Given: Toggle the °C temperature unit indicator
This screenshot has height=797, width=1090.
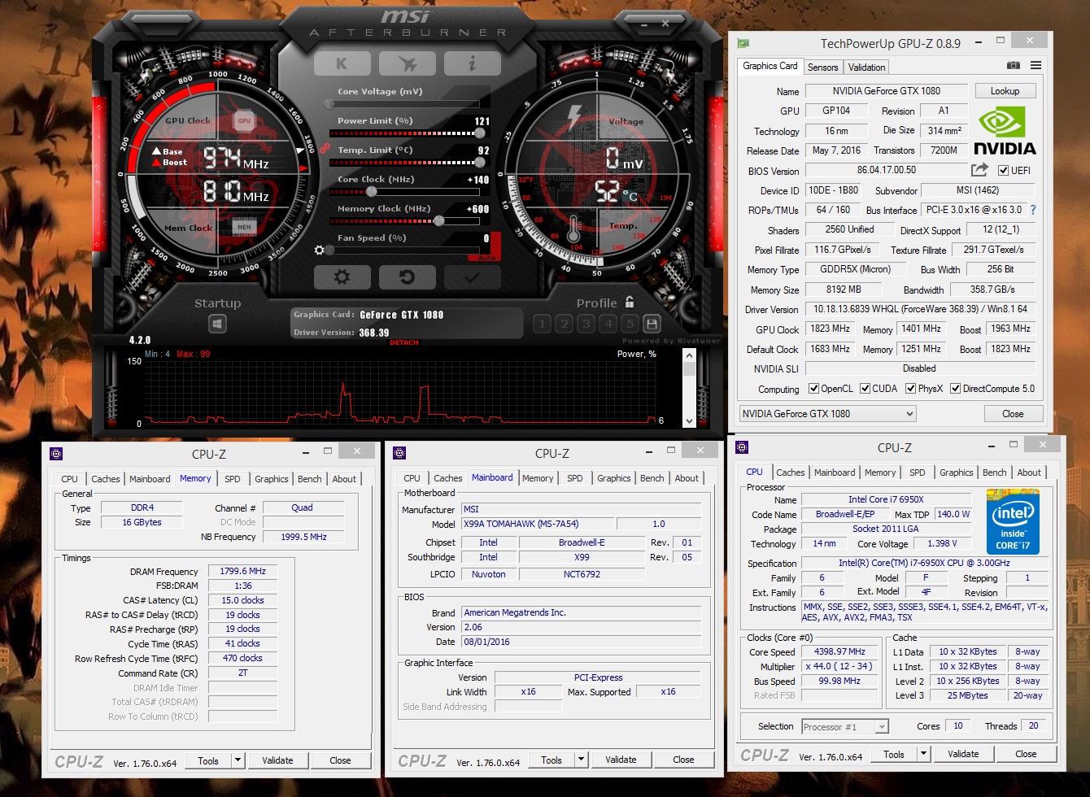Looking at the screenshot, I should click(630, 196).
